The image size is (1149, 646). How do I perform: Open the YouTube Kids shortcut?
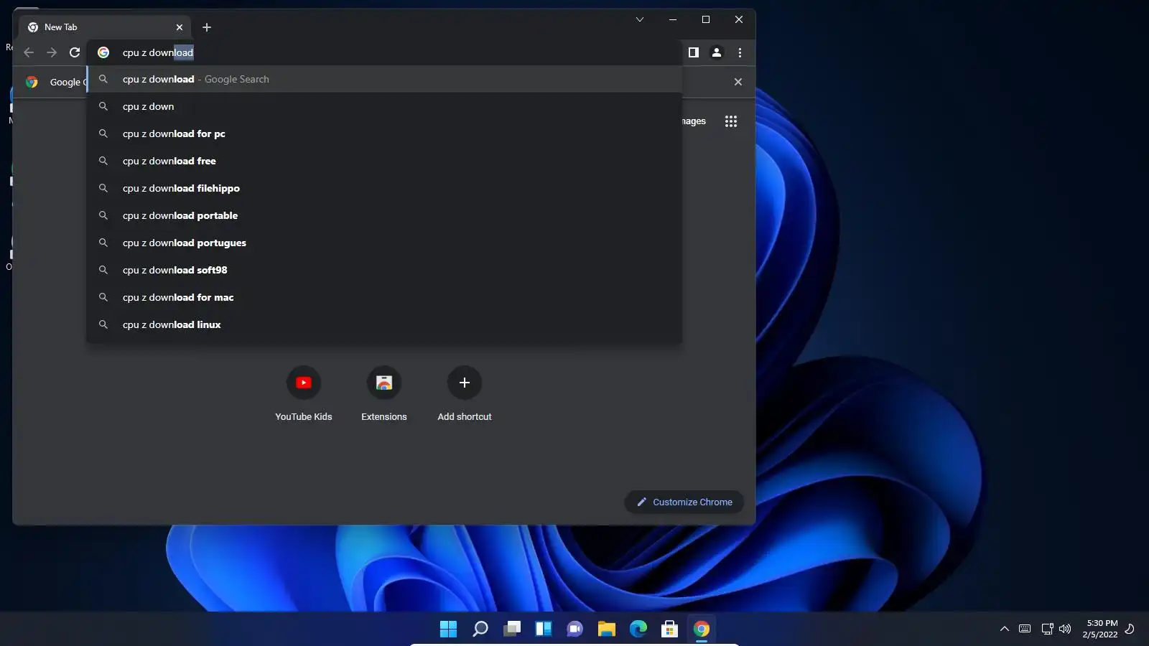304,394
